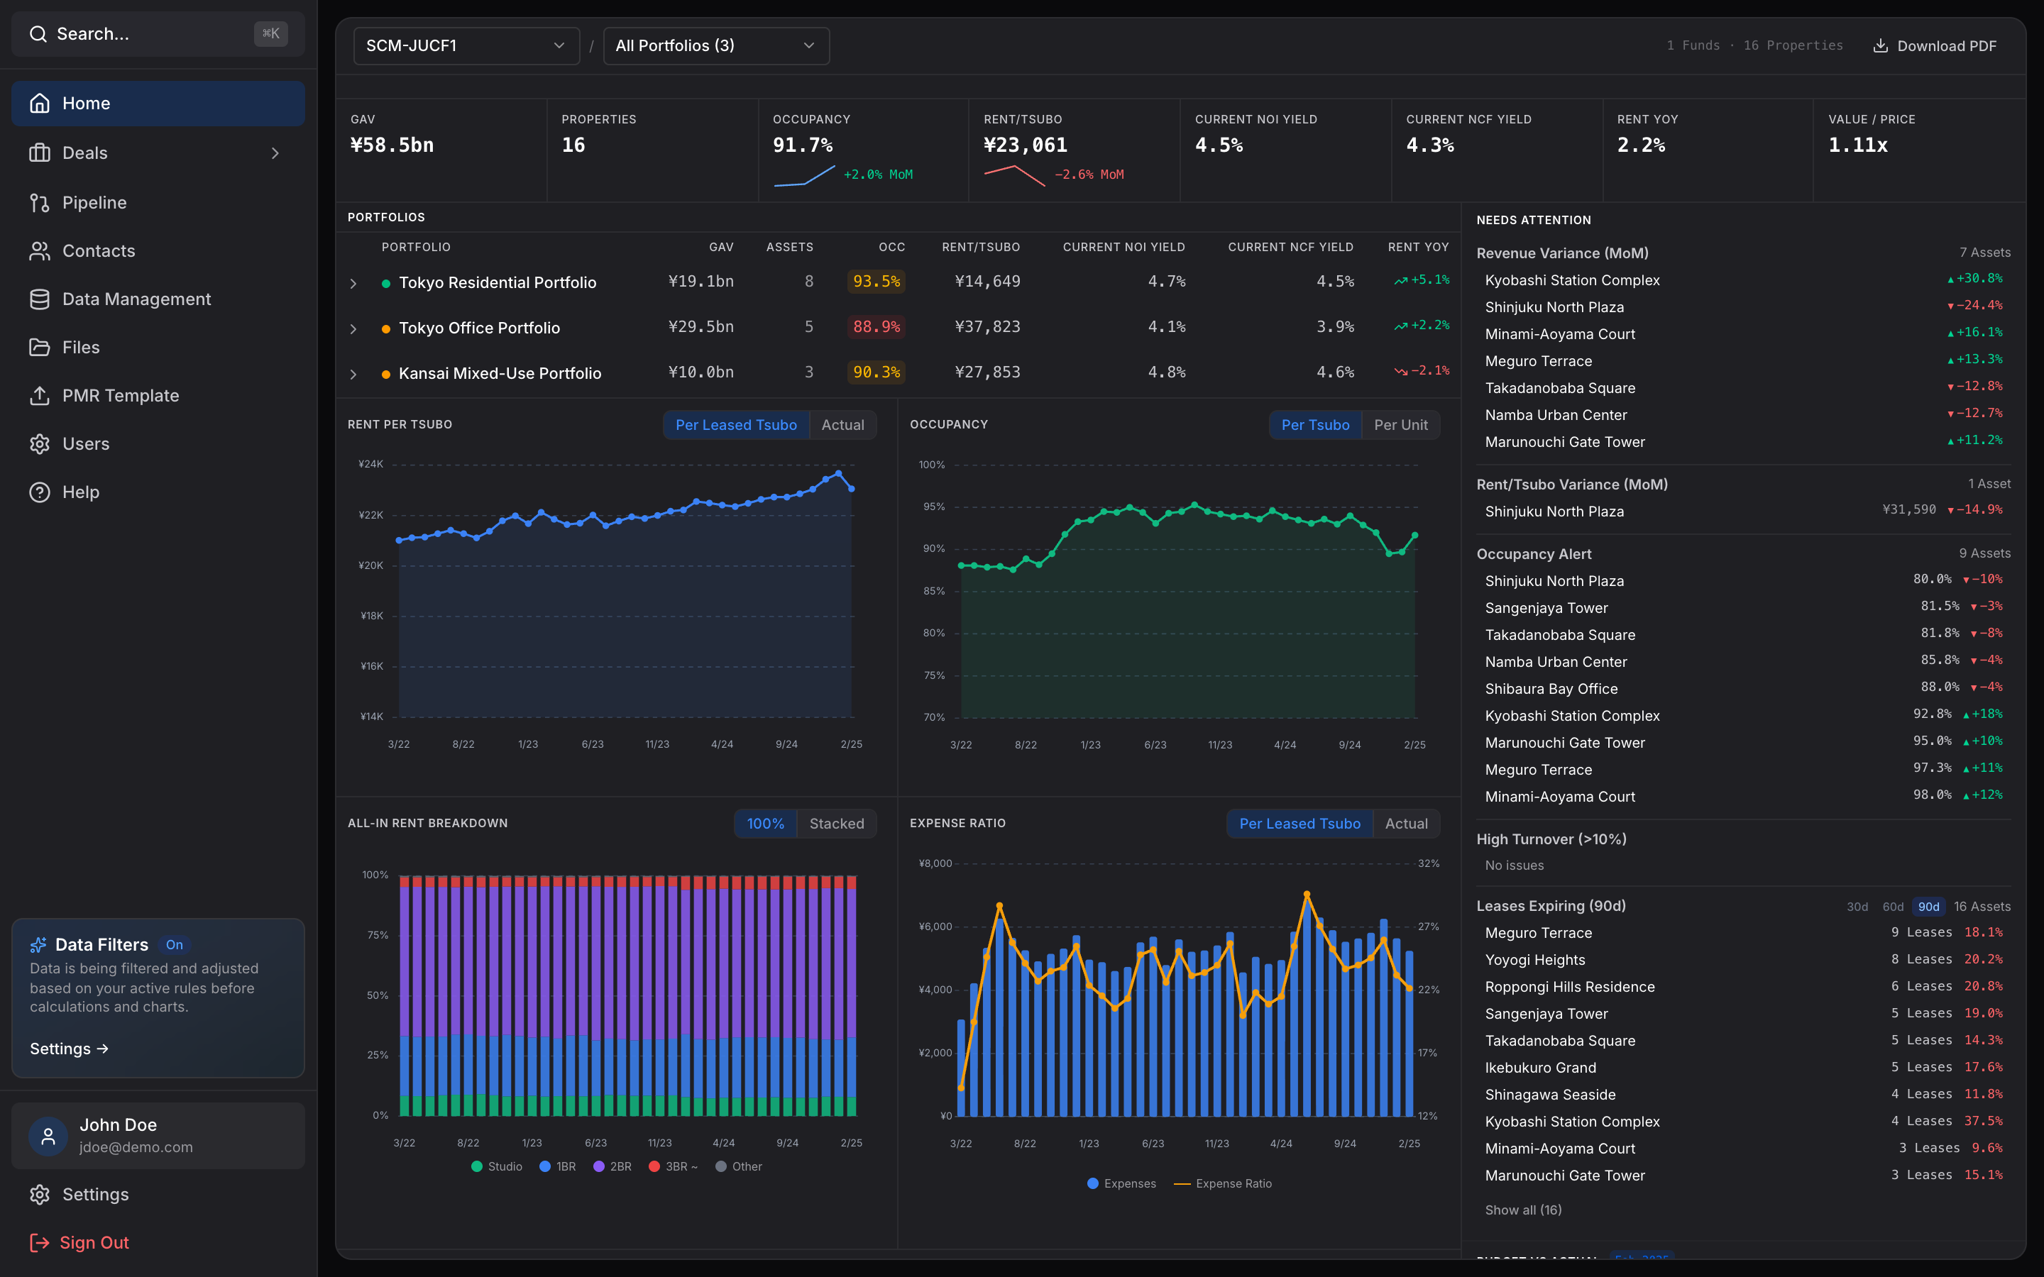The image size is (2044, 1277).
Task: Click the Help question mark icon
Action: (x=40, y=491)
